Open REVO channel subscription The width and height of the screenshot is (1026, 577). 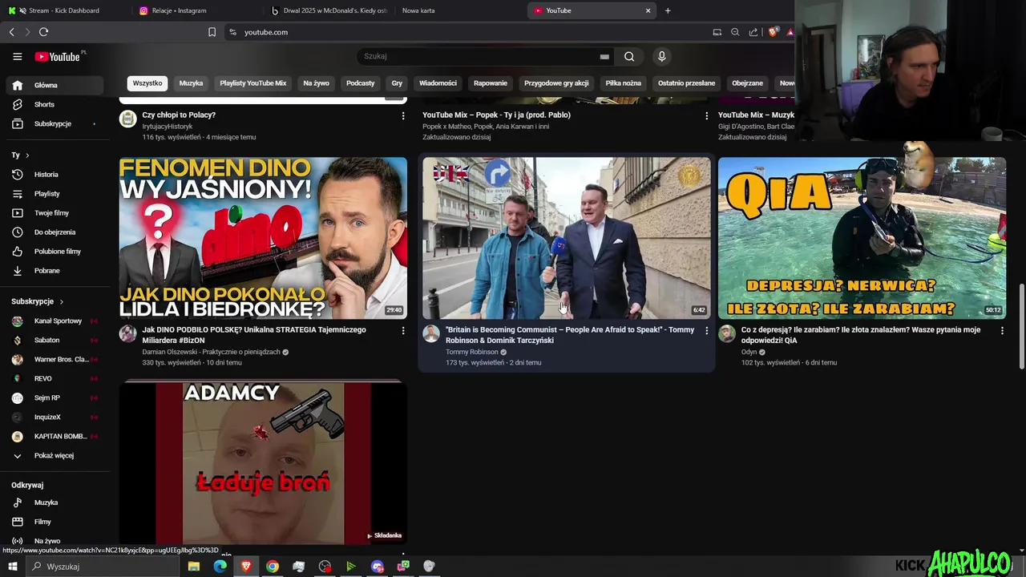(55, 378)
